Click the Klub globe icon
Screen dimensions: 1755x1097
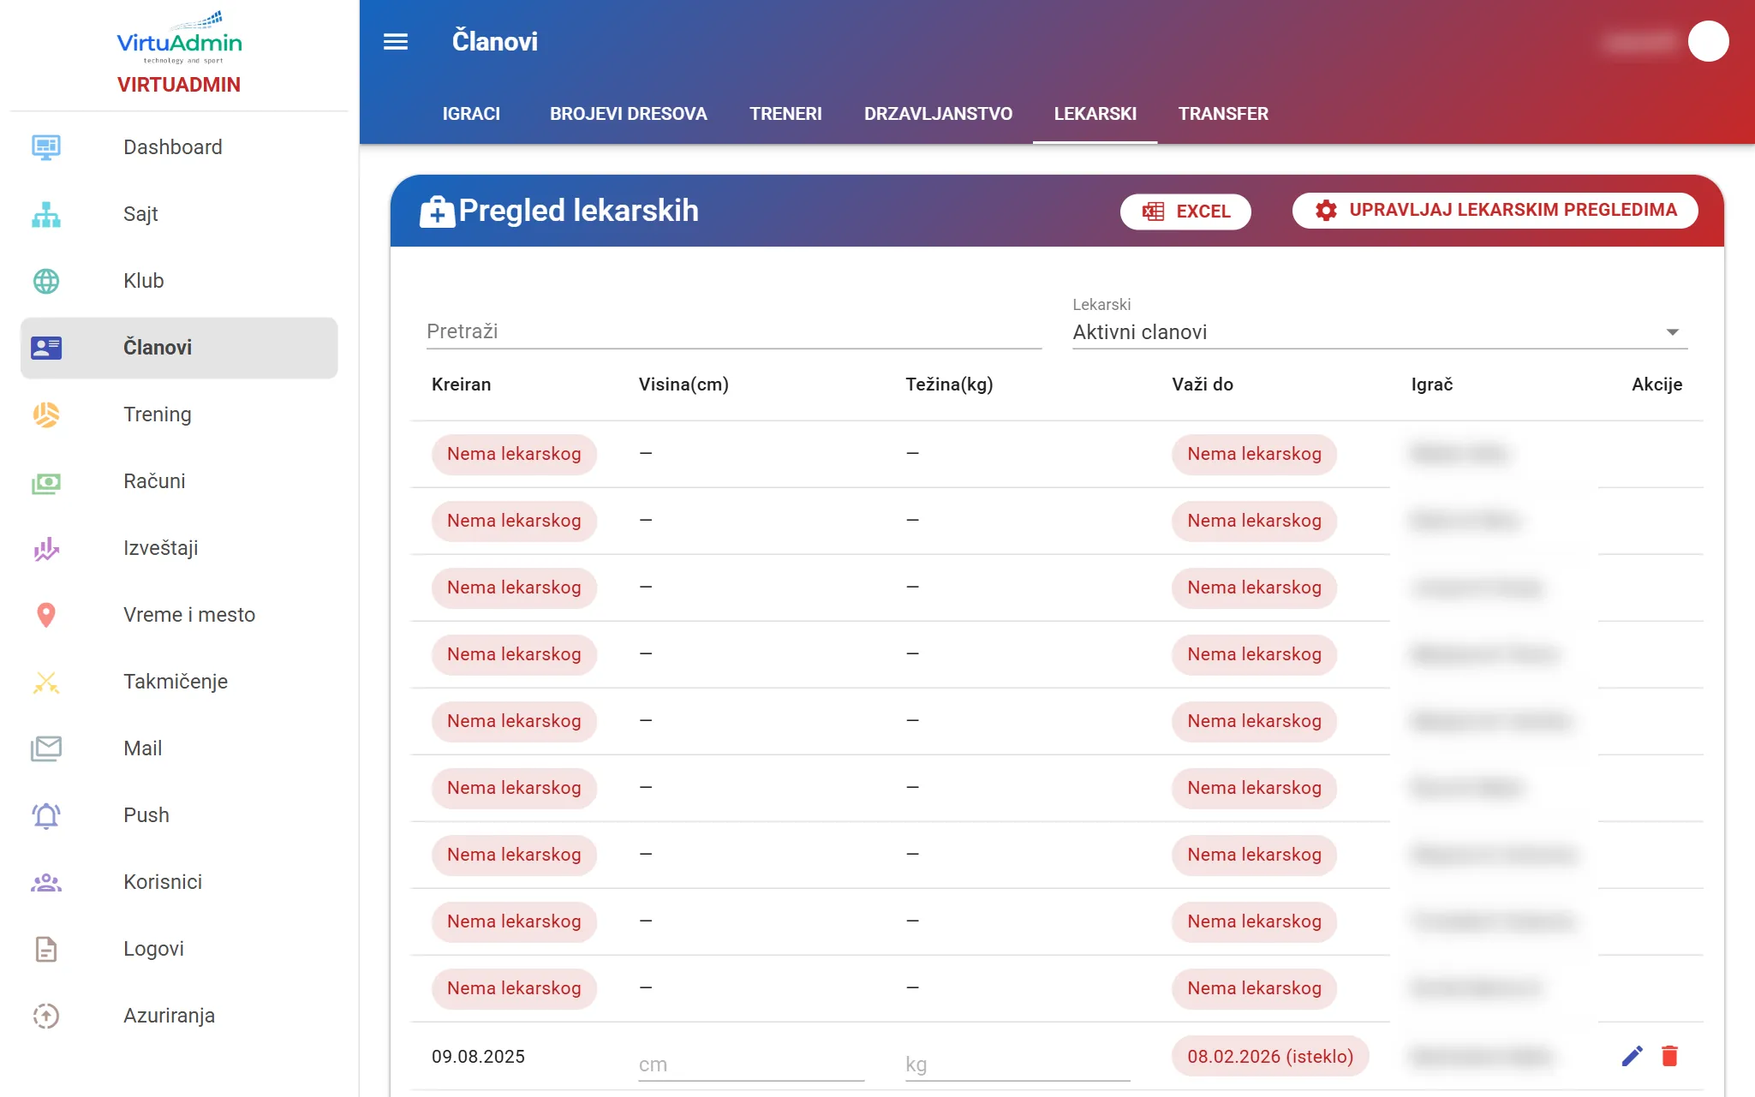point(46,281)
